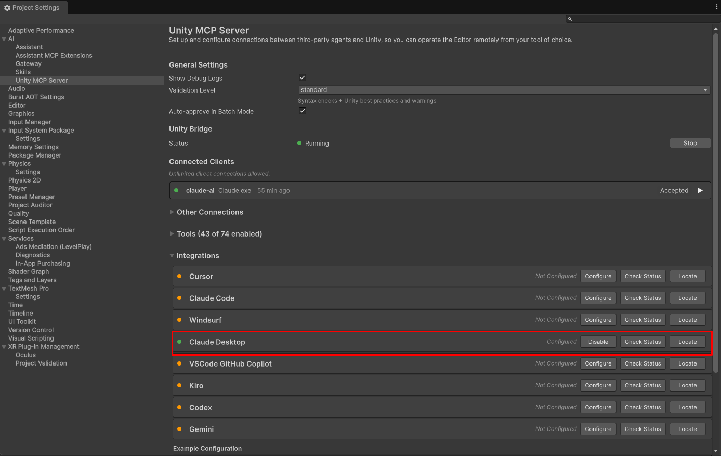Collapse the Integrations section
721x456 pixels.
click(172, 256)
